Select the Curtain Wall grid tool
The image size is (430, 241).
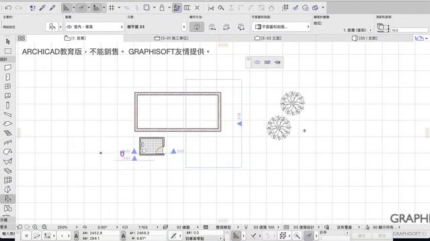pos(7,180)
